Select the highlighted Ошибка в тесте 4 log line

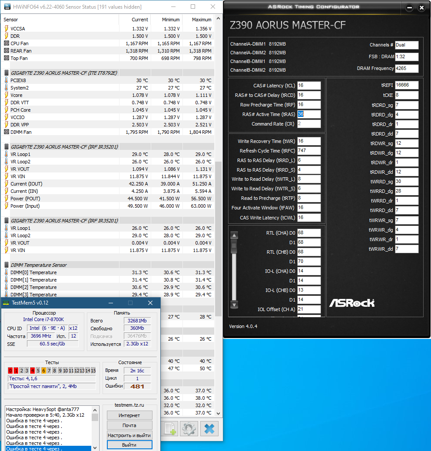[x=48, y=449]
